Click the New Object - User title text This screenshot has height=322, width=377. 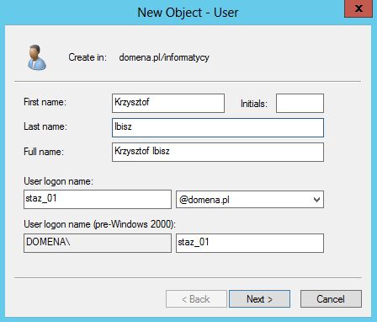point(188,13)
